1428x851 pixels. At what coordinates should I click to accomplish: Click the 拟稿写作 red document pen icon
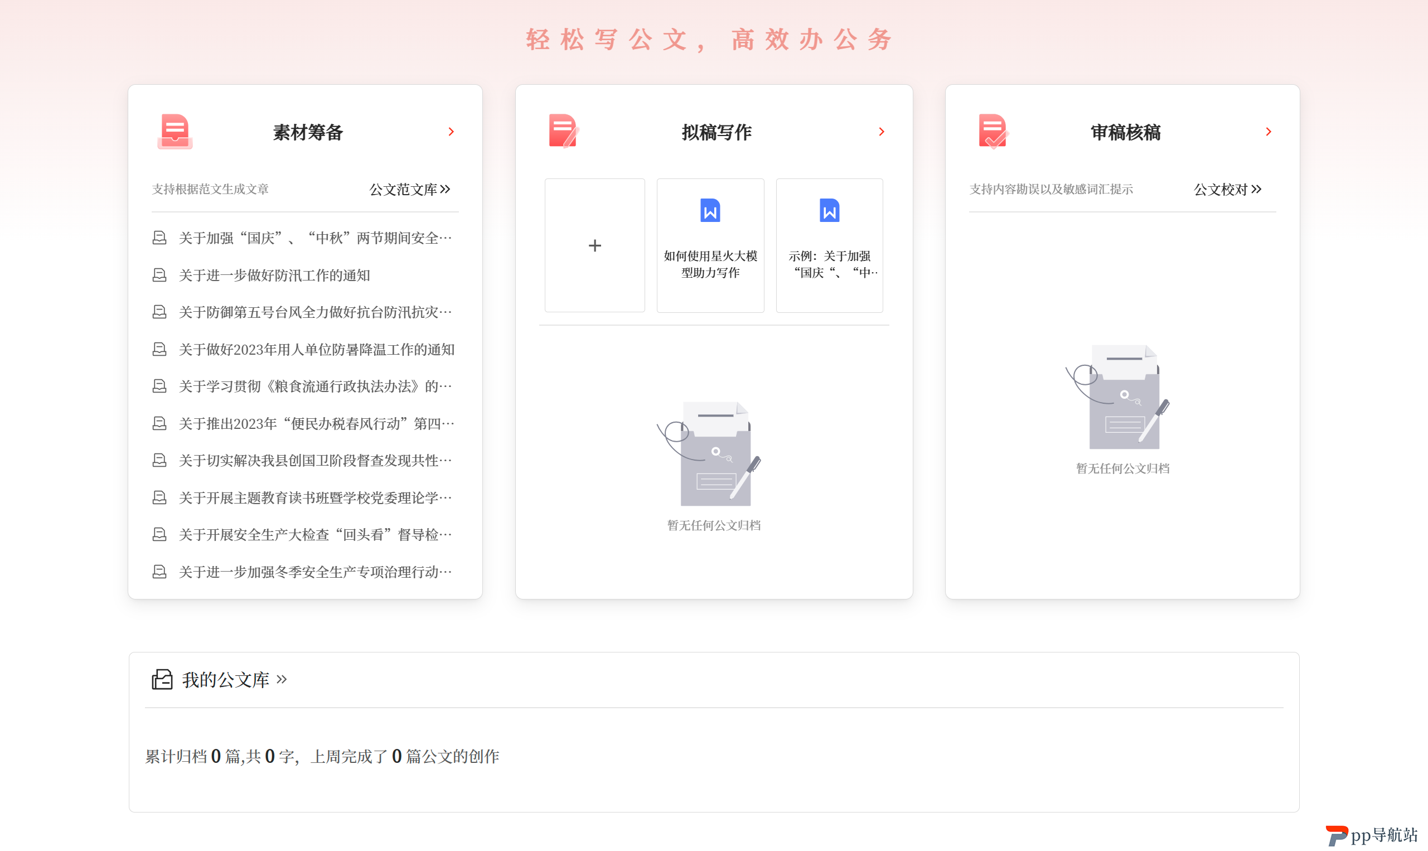564,131
